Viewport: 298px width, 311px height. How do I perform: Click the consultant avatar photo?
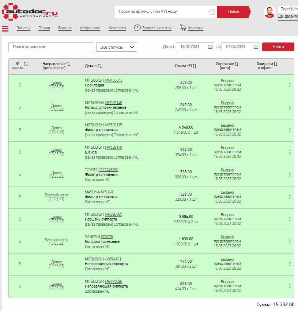(269, 12)
